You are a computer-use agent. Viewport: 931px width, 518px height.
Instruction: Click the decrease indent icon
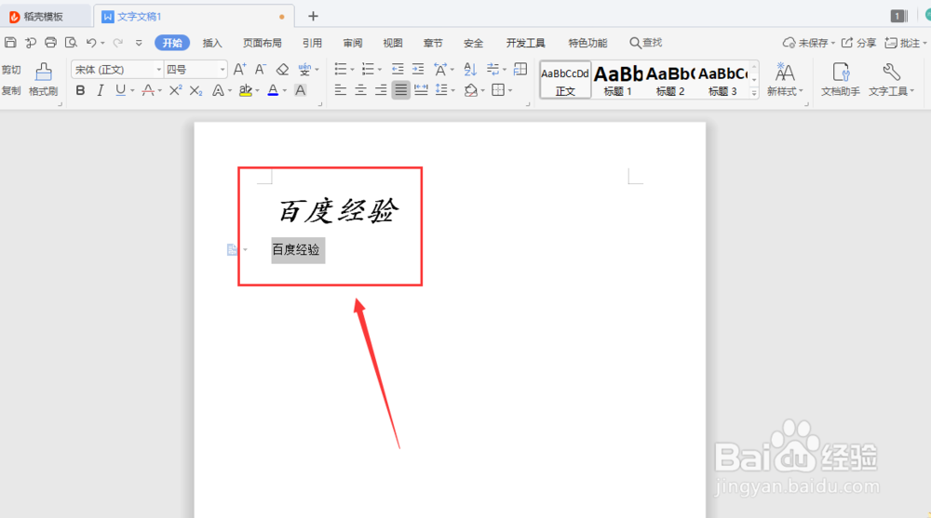(398, 70)
